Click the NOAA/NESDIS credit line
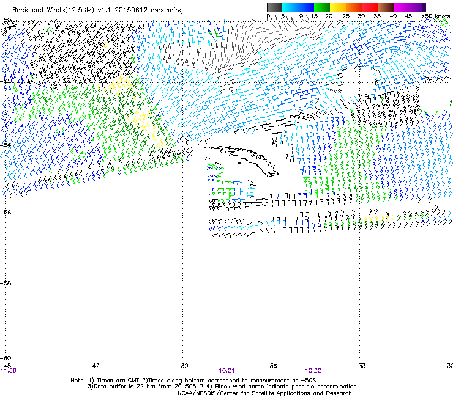This screenshot has width=453, height=397. 264,393
